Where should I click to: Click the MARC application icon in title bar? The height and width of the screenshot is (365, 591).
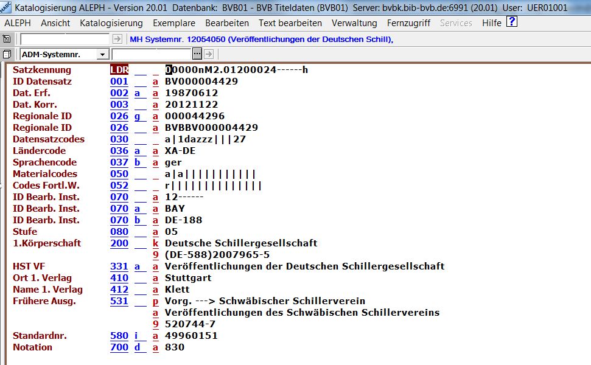pos(6,7)
